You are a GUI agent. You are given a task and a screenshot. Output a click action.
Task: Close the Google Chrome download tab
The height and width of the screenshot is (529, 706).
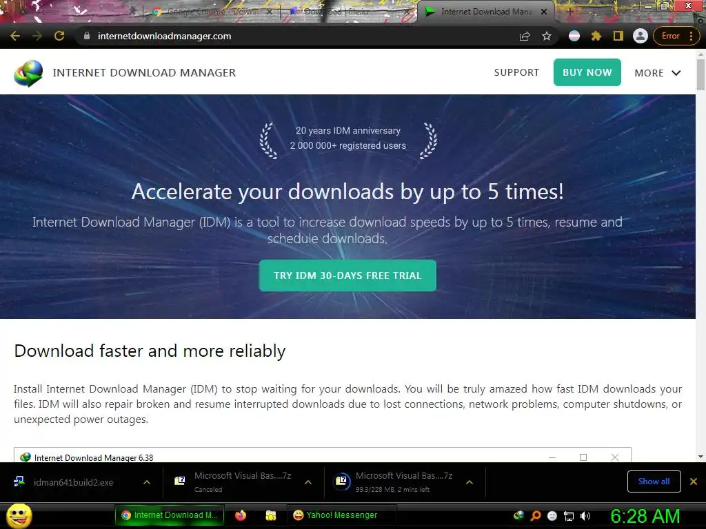(270, 12)
